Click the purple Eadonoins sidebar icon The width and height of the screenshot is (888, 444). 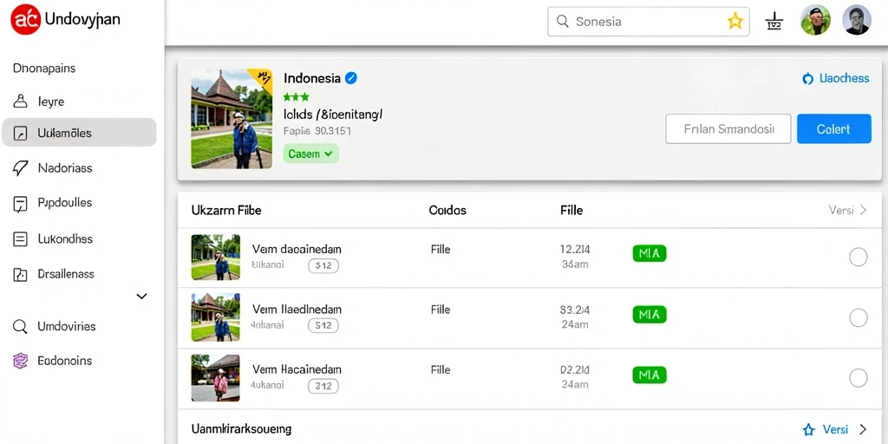pos(21,361)
